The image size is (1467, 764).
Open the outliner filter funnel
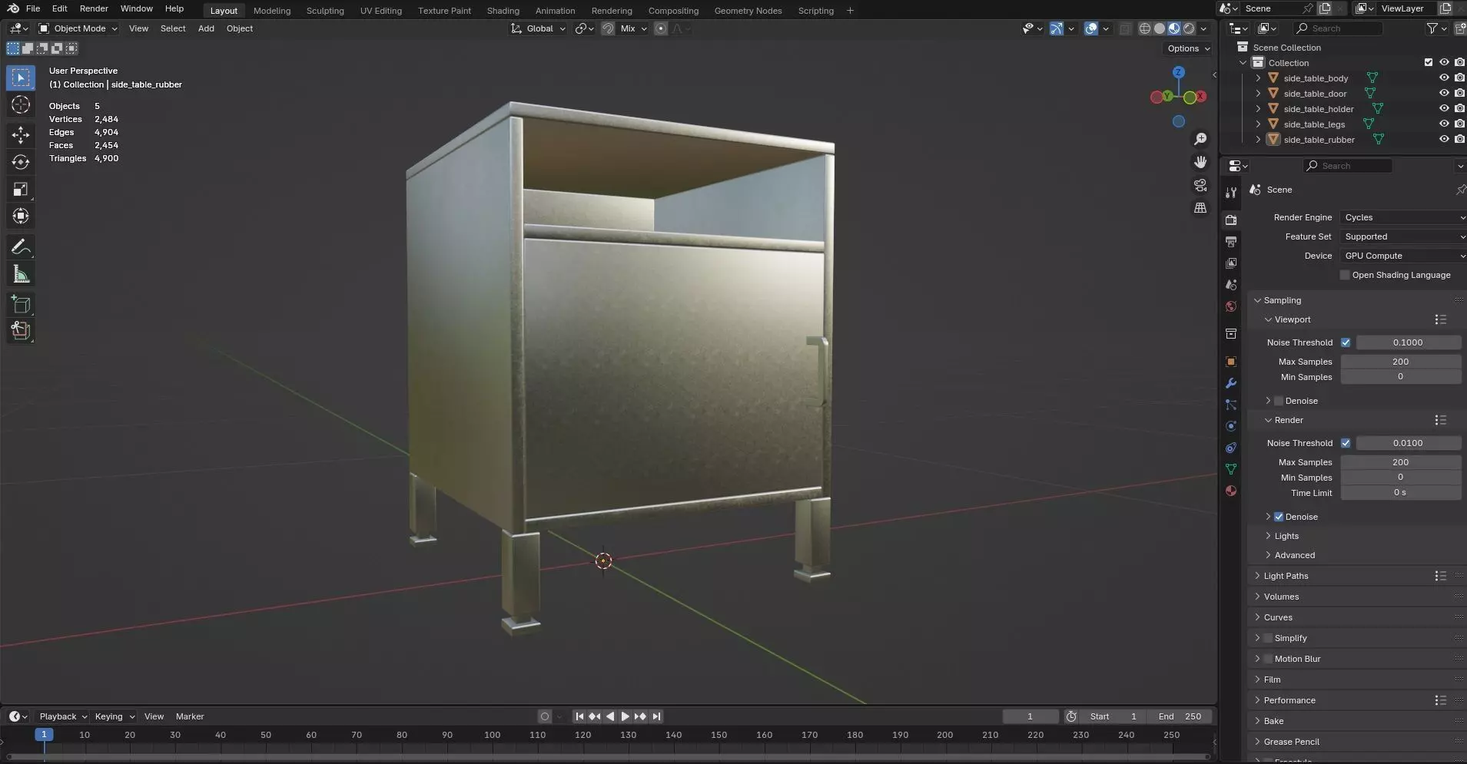1432,28
